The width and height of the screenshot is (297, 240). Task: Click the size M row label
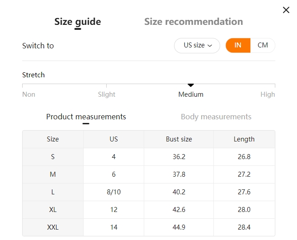(x=53, y=174)
